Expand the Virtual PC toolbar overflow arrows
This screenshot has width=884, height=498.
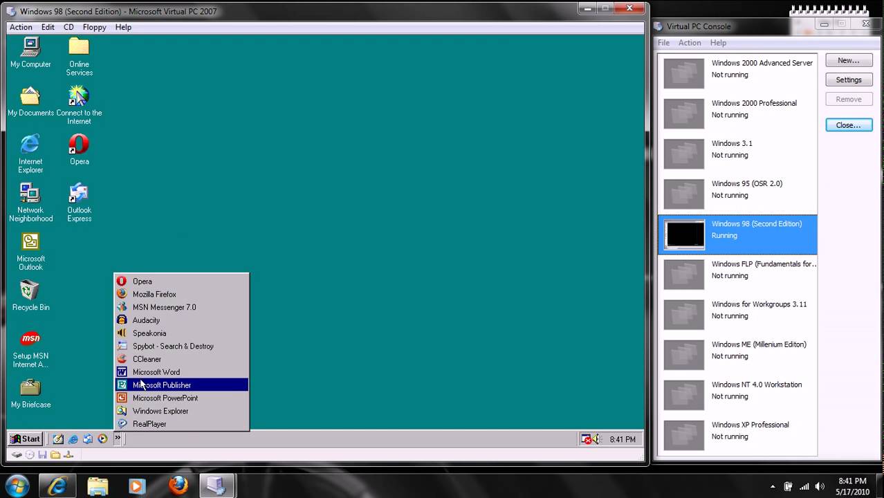pos(118,439)
